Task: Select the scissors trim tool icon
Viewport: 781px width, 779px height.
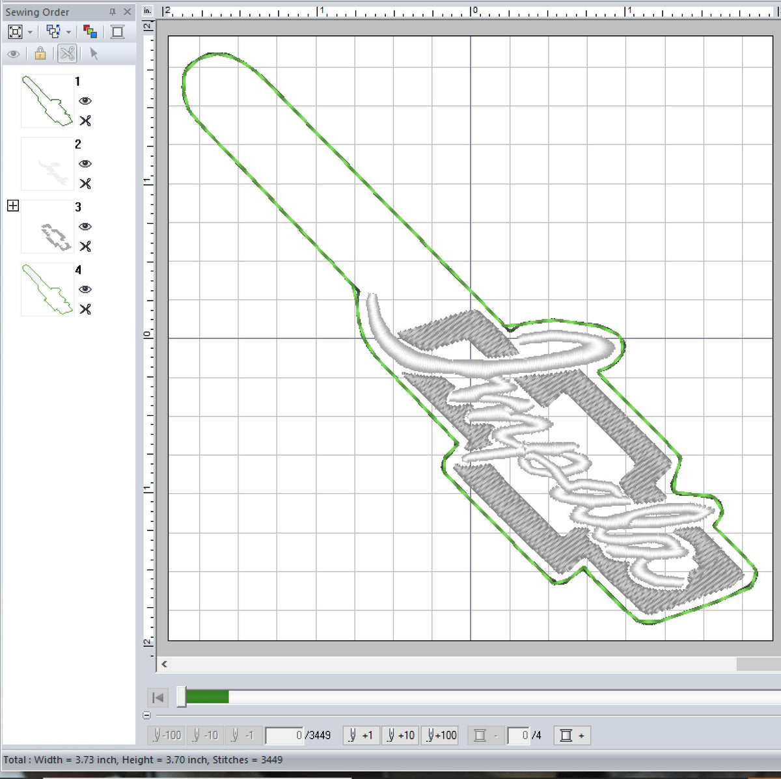Action: [x=67, y=54]
